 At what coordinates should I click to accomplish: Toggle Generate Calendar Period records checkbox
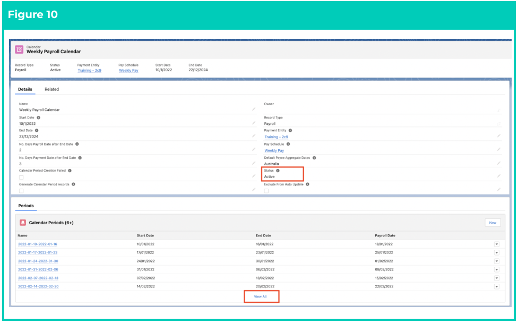tap(21, 191)
